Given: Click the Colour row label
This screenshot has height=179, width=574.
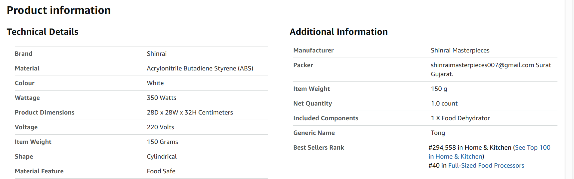Looking at the screenshot, I should pos(25,83).
